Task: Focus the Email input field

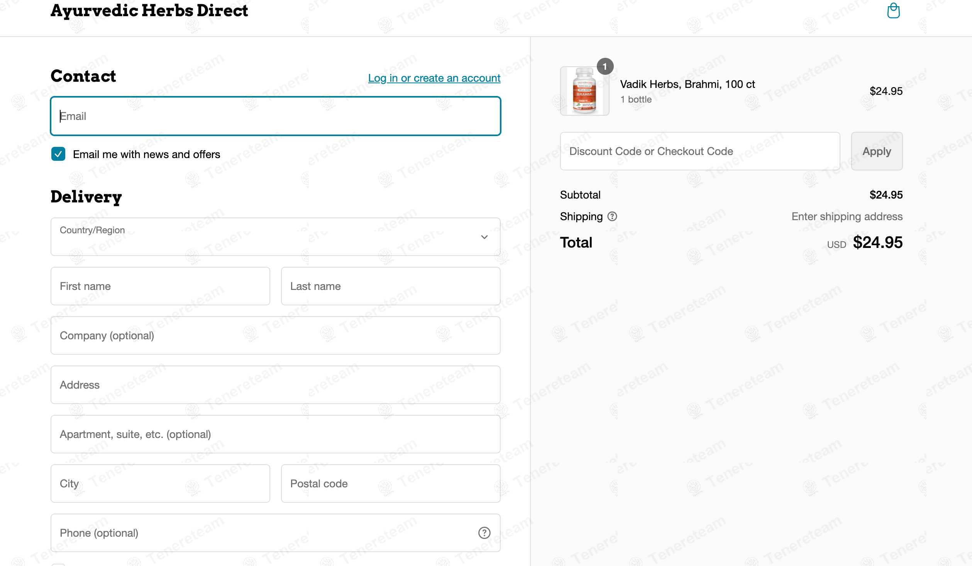Action: (x=276, y=116)
